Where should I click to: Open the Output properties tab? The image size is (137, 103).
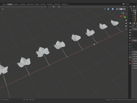[x=130, y=33]
